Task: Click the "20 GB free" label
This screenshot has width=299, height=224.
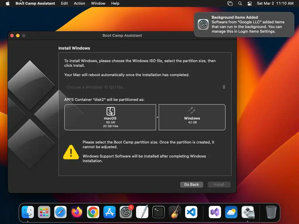Action: pos(111,126)
